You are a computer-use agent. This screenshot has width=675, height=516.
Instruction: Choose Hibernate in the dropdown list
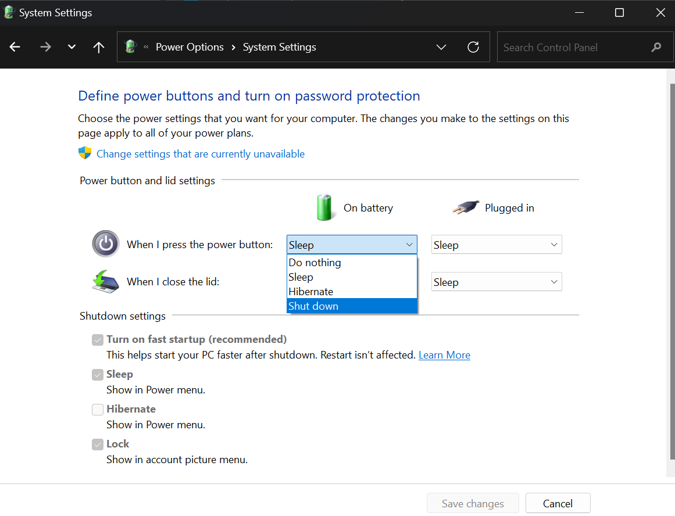pyautogui.click(x=352, y=292)
